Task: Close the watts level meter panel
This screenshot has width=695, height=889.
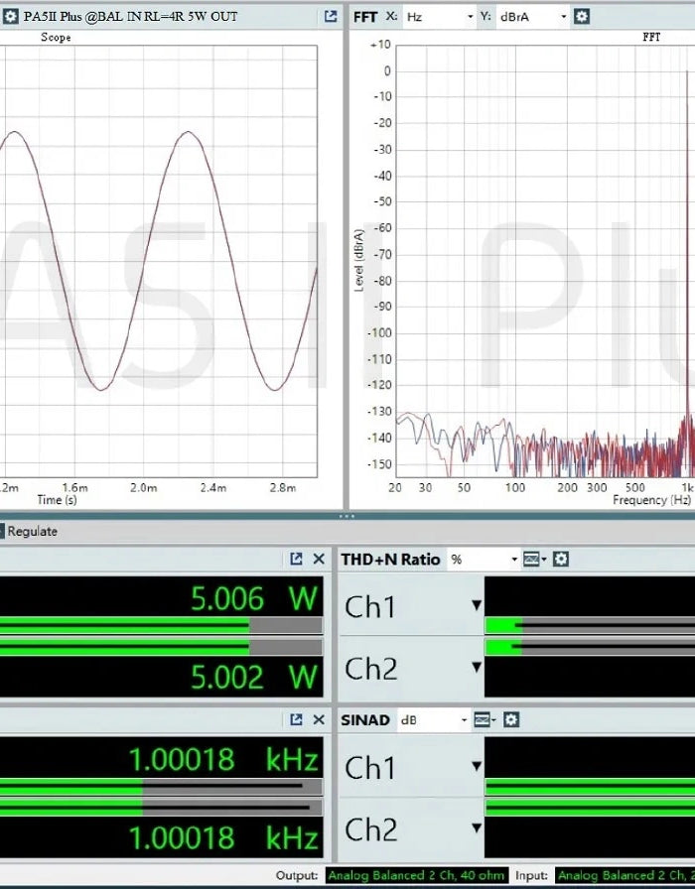Action: click(319, 560)
